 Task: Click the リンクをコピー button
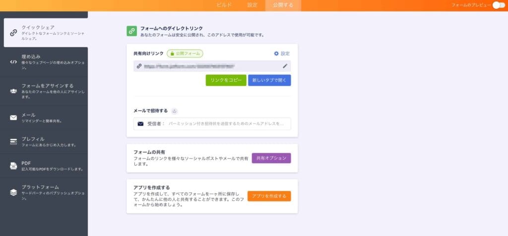pyautogui.click(x=226, y=81)
